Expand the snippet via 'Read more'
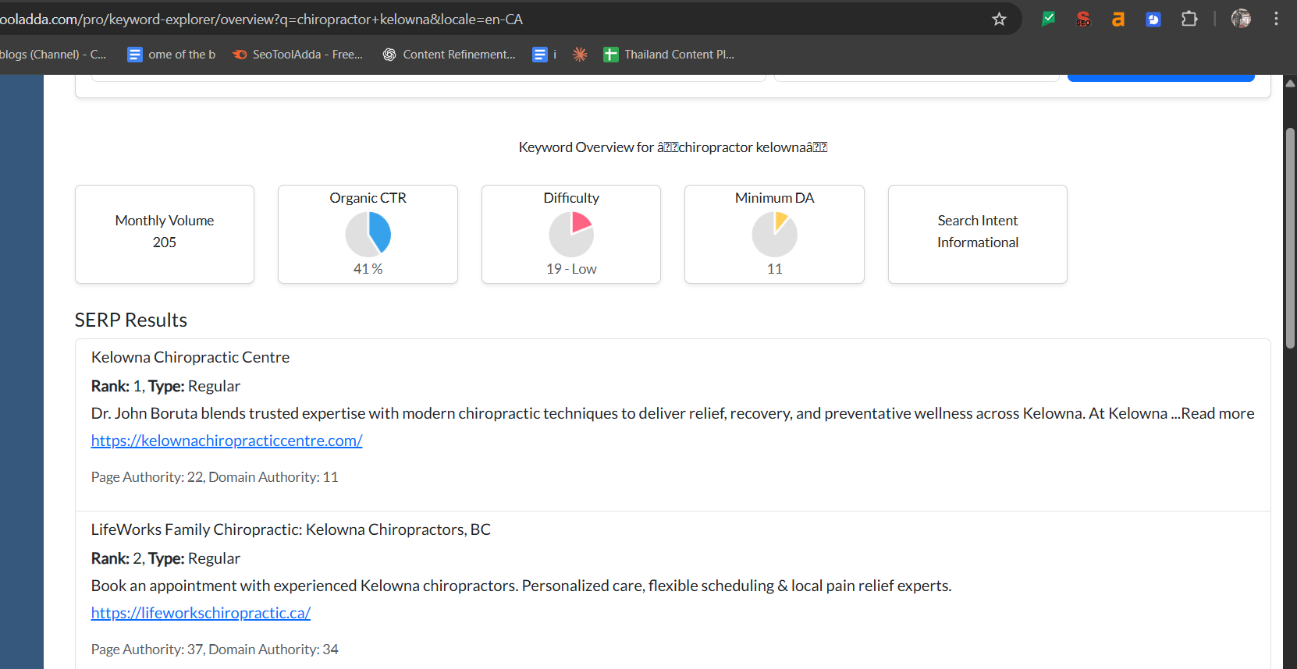Viewport: 1297px width, 669px height. [x=1217, y=413]
